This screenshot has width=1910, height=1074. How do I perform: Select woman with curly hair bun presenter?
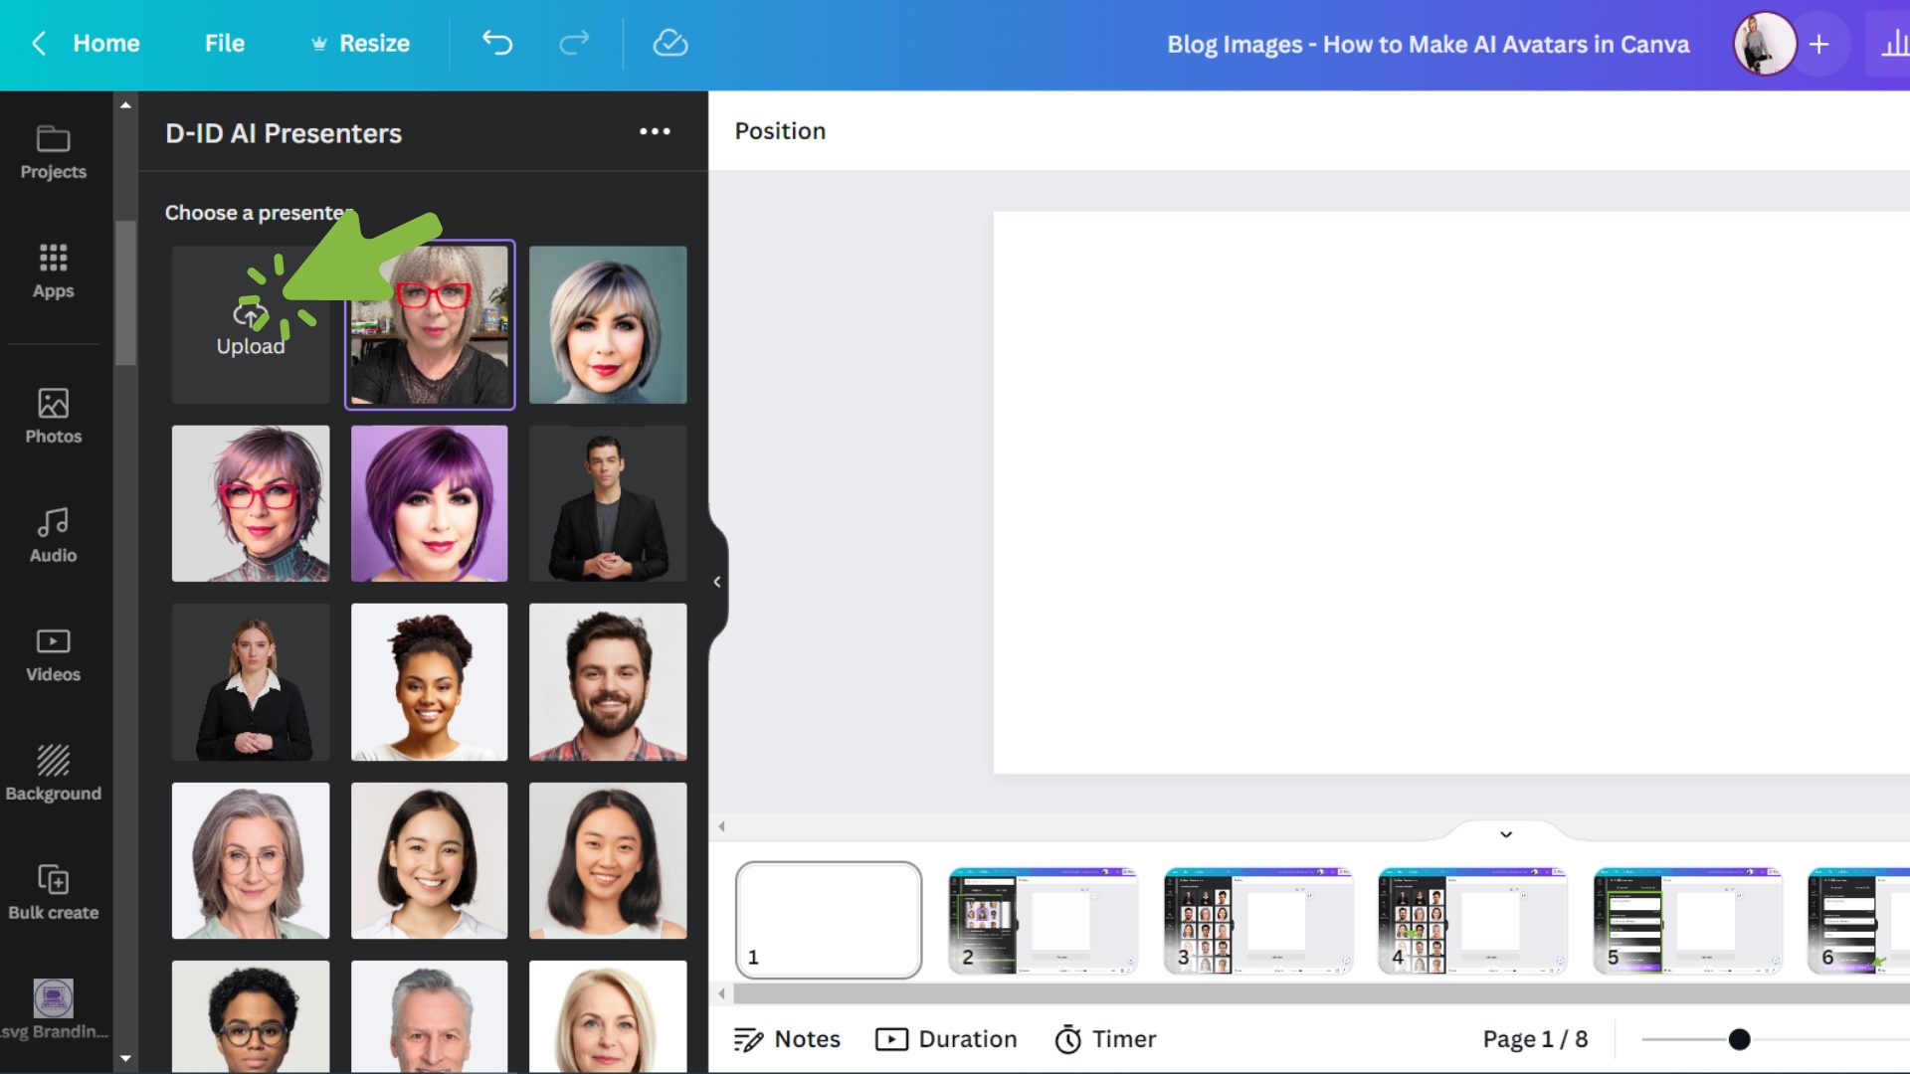430,682
